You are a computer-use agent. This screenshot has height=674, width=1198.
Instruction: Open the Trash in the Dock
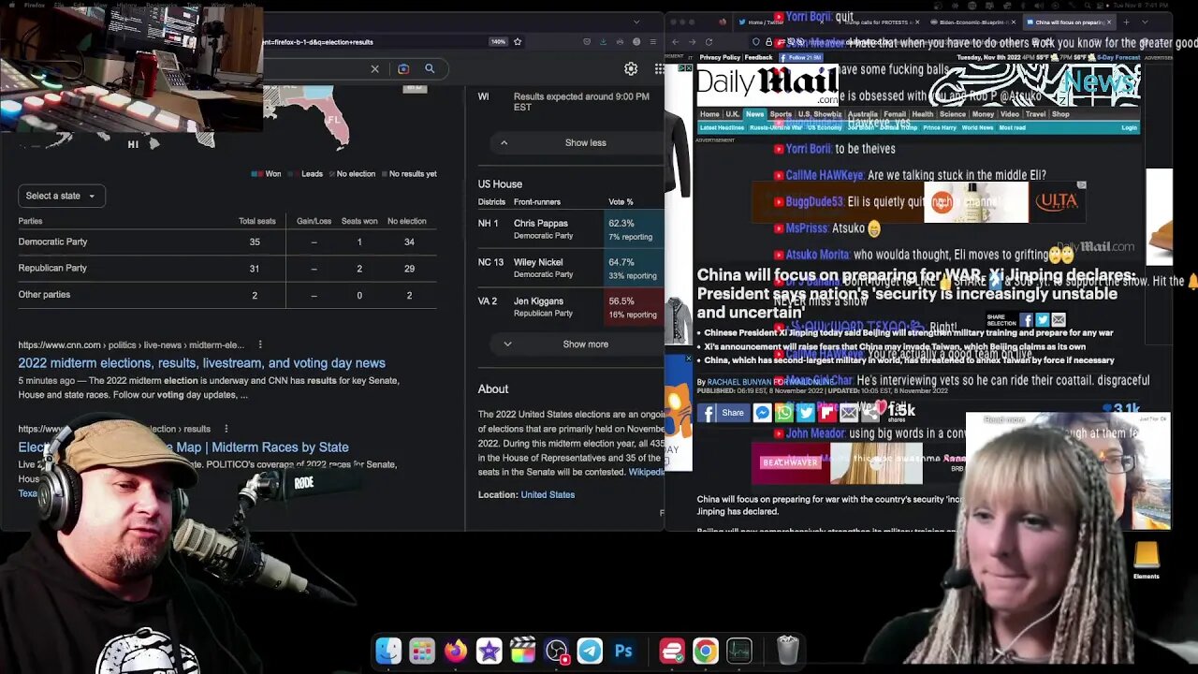coord(788,651)
